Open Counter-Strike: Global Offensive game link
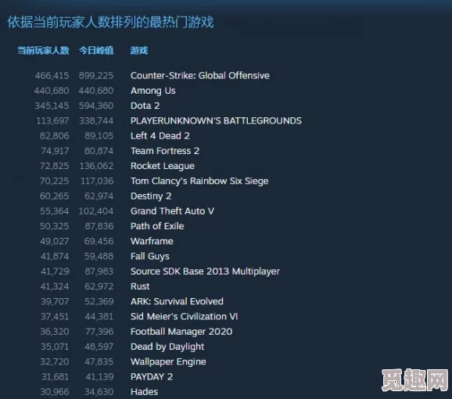This screenshot has width=452, height=399. 199,76
